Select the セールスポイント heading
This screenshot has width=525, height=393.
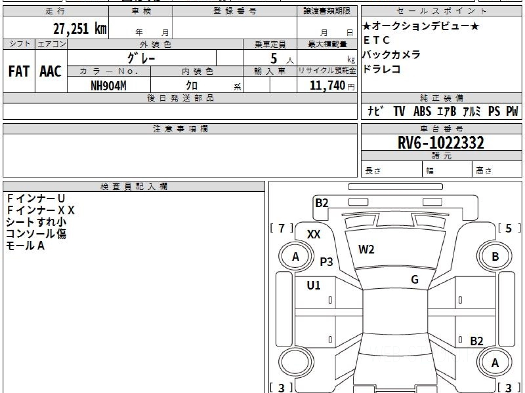(x=442, y=11)
